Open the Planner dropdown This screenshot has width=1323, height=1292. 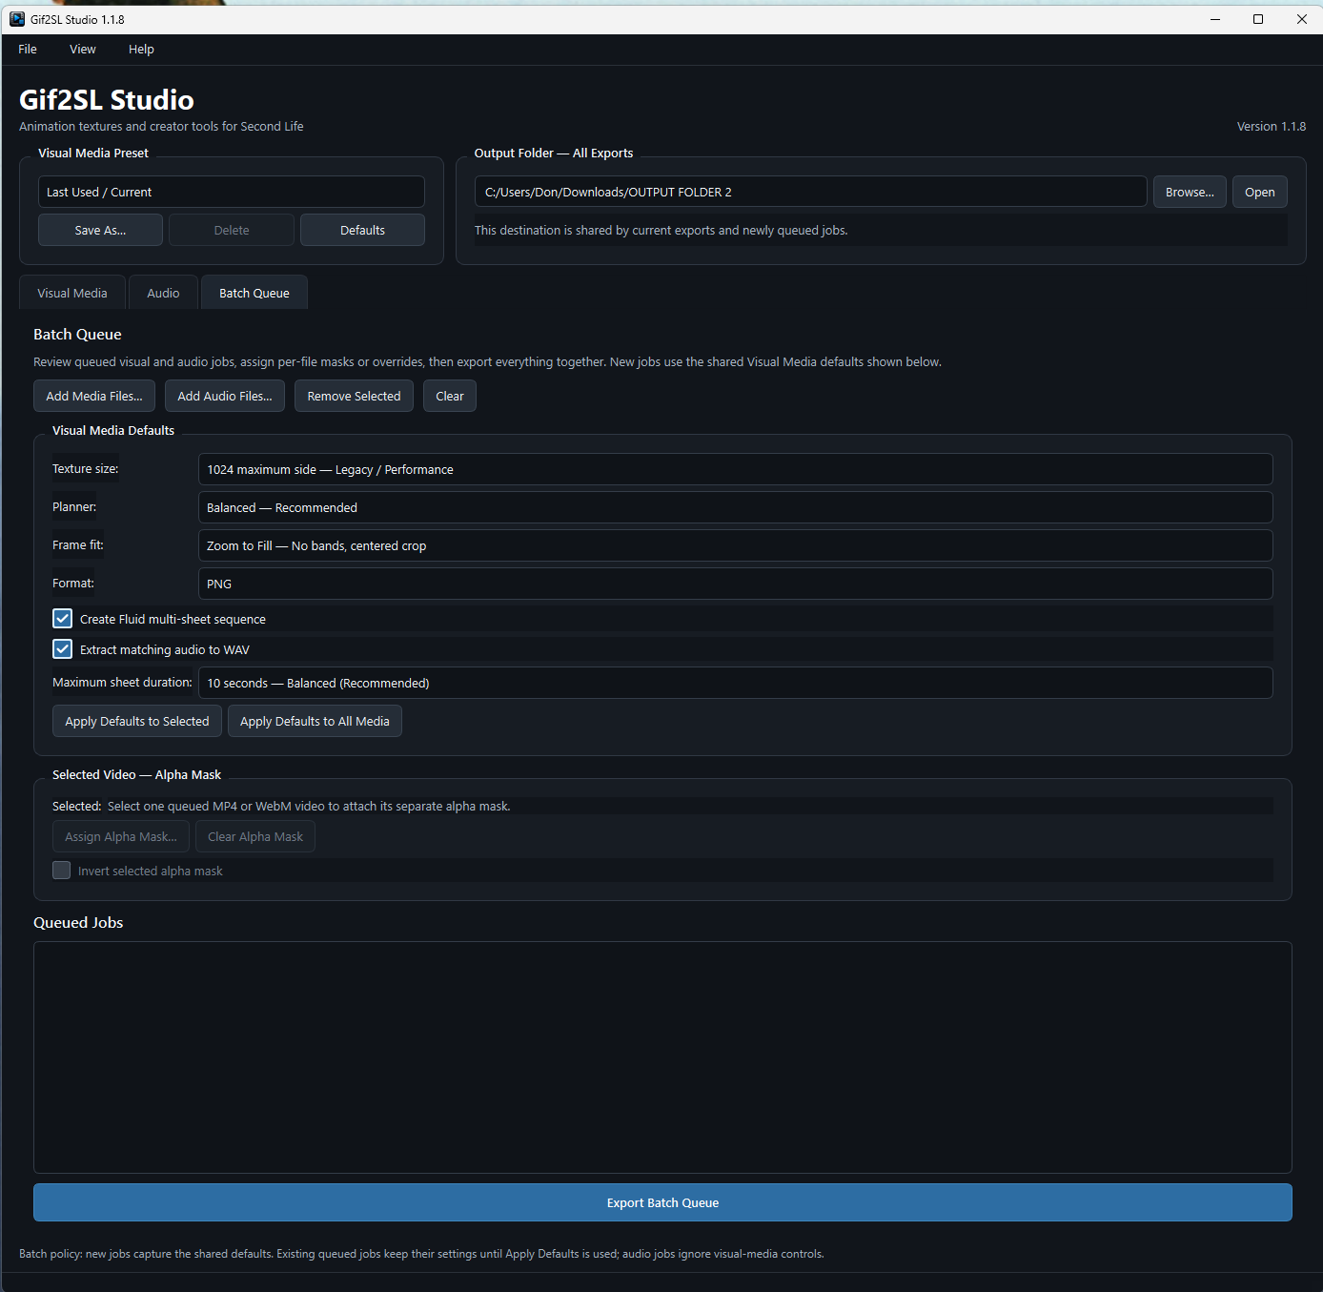[x=735, y=507]
